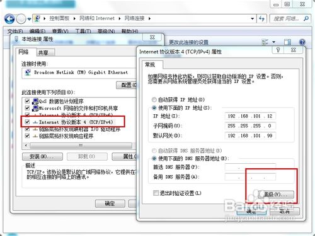Open the view options dropdown arrow
315x236 pixels.
point(274,42)
